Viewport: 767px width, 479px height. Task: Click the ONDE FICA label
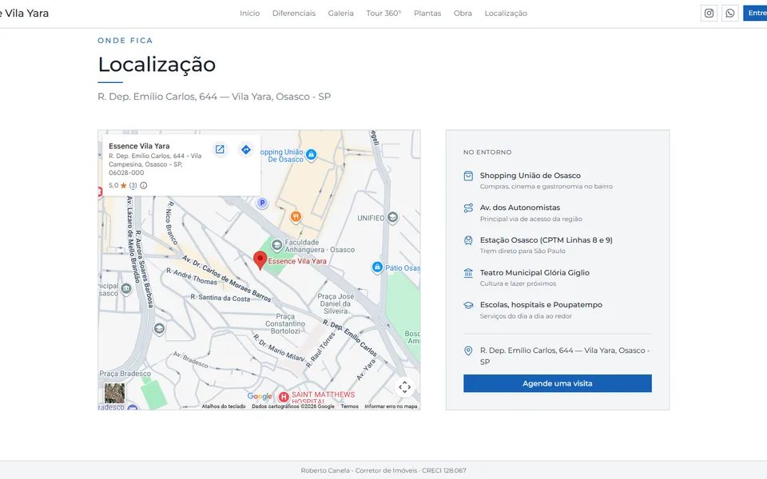point(125,41)
